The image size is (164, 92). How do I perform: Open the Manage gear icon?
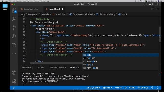point(14,81)
